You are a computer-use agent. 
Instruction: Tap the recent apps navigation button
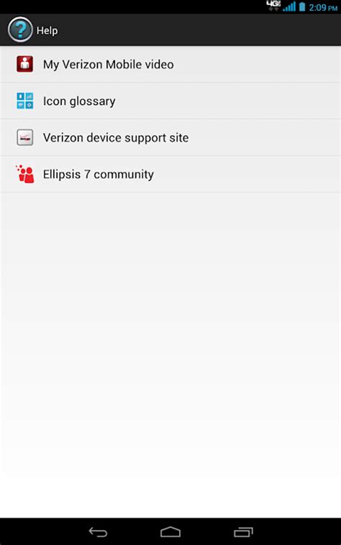tap(243, 532)
